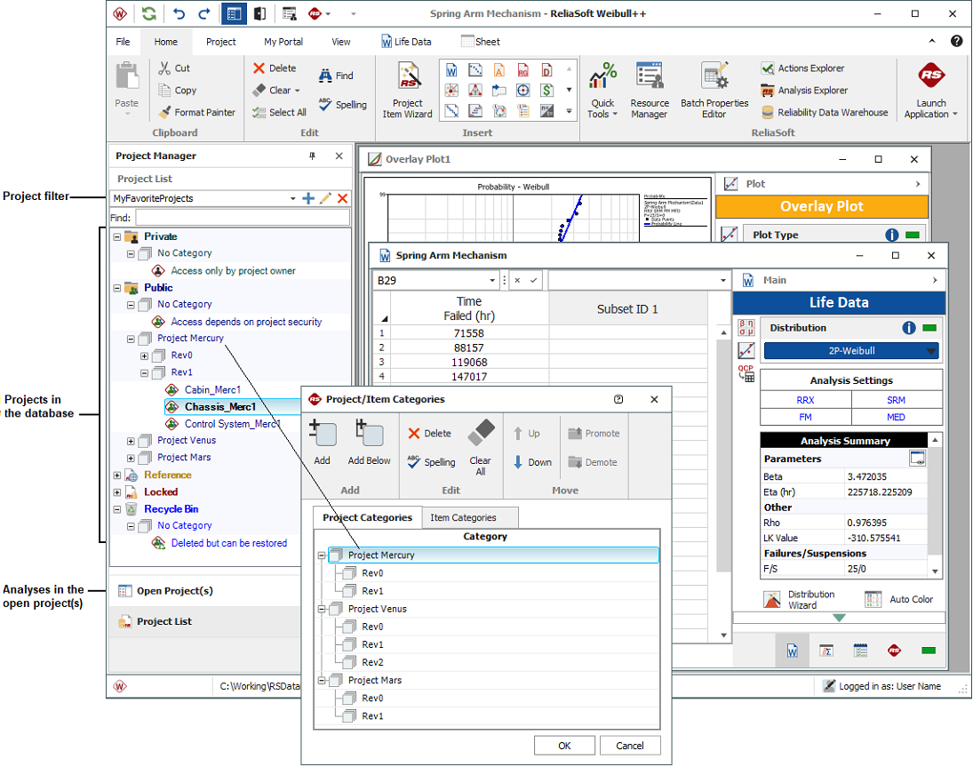This screenshot has width=973, height=767.
Task: Add a new project filter
Action: (308, 198)
